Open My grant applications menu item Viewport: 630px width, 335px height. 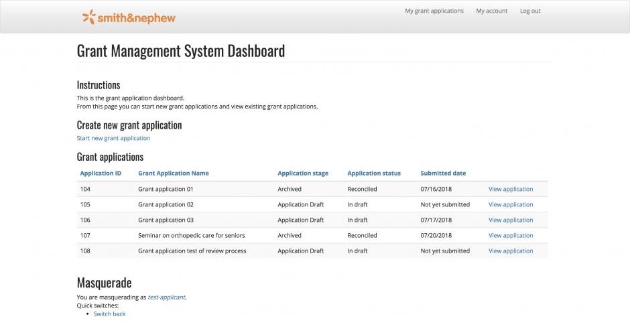(x=434, y=11)
